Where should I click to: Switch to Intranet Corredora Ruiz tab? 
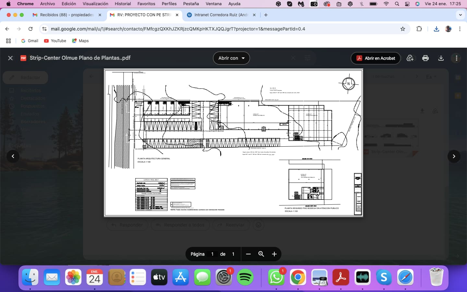[221, 15]
